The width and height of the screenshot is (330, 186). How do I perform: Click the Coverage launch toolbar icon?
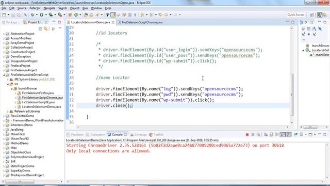point(51,15)
